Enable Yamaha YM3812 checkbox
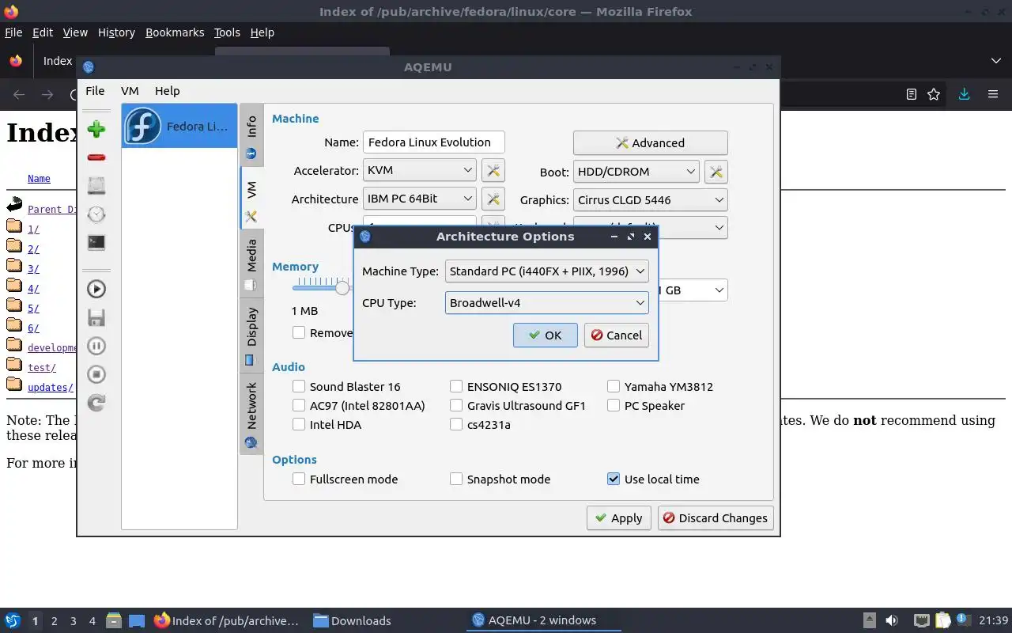The image size is (1012, 633). point(614,386)
